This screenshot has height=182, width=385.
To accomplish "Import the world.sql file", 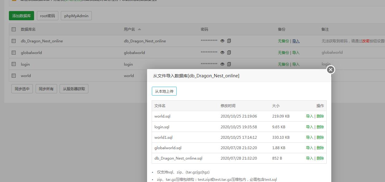I will click(309, 116).
